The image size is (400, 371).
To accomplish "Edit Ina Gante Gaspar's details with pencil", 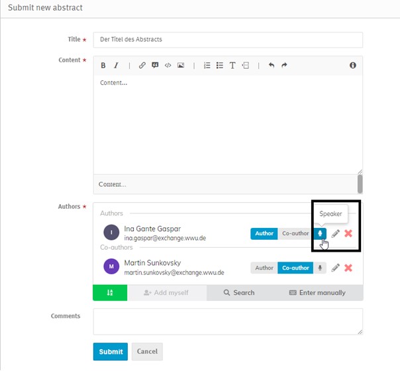I will [336, 233].
